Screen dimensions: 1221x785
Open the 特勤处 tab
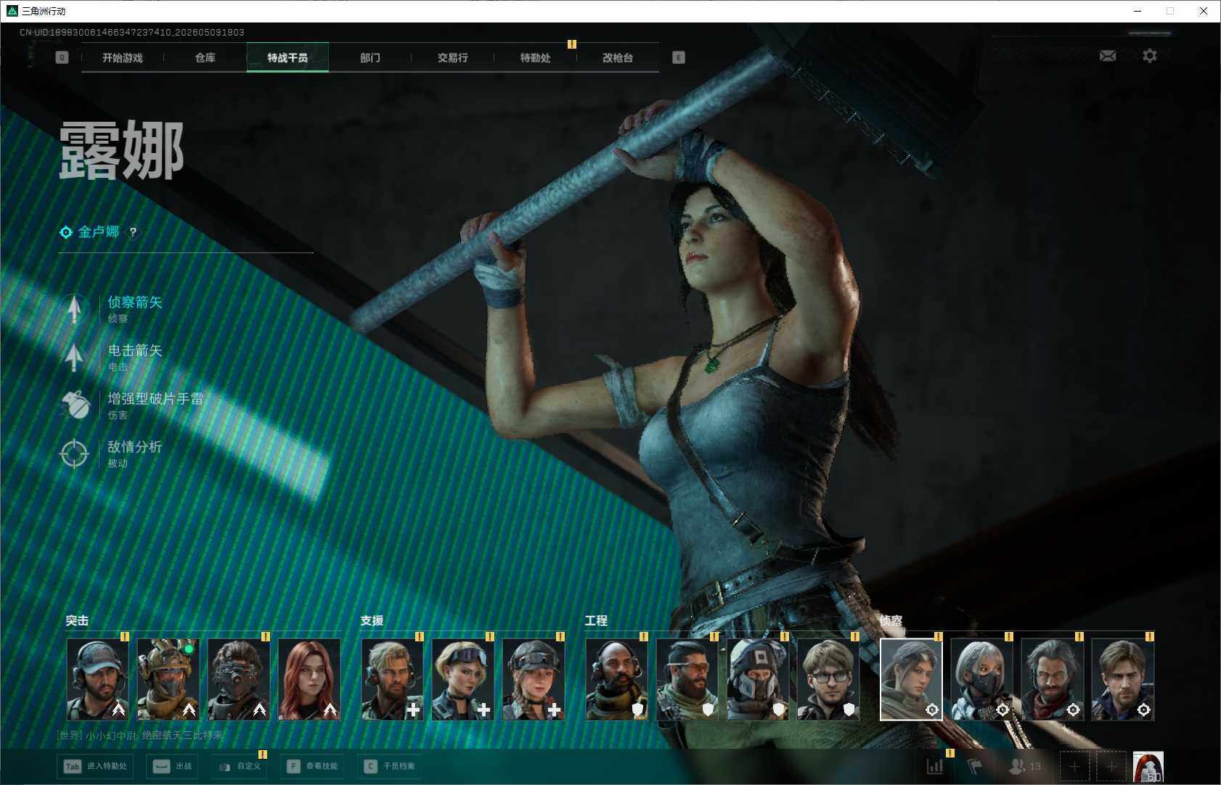[x=536, y=58]
